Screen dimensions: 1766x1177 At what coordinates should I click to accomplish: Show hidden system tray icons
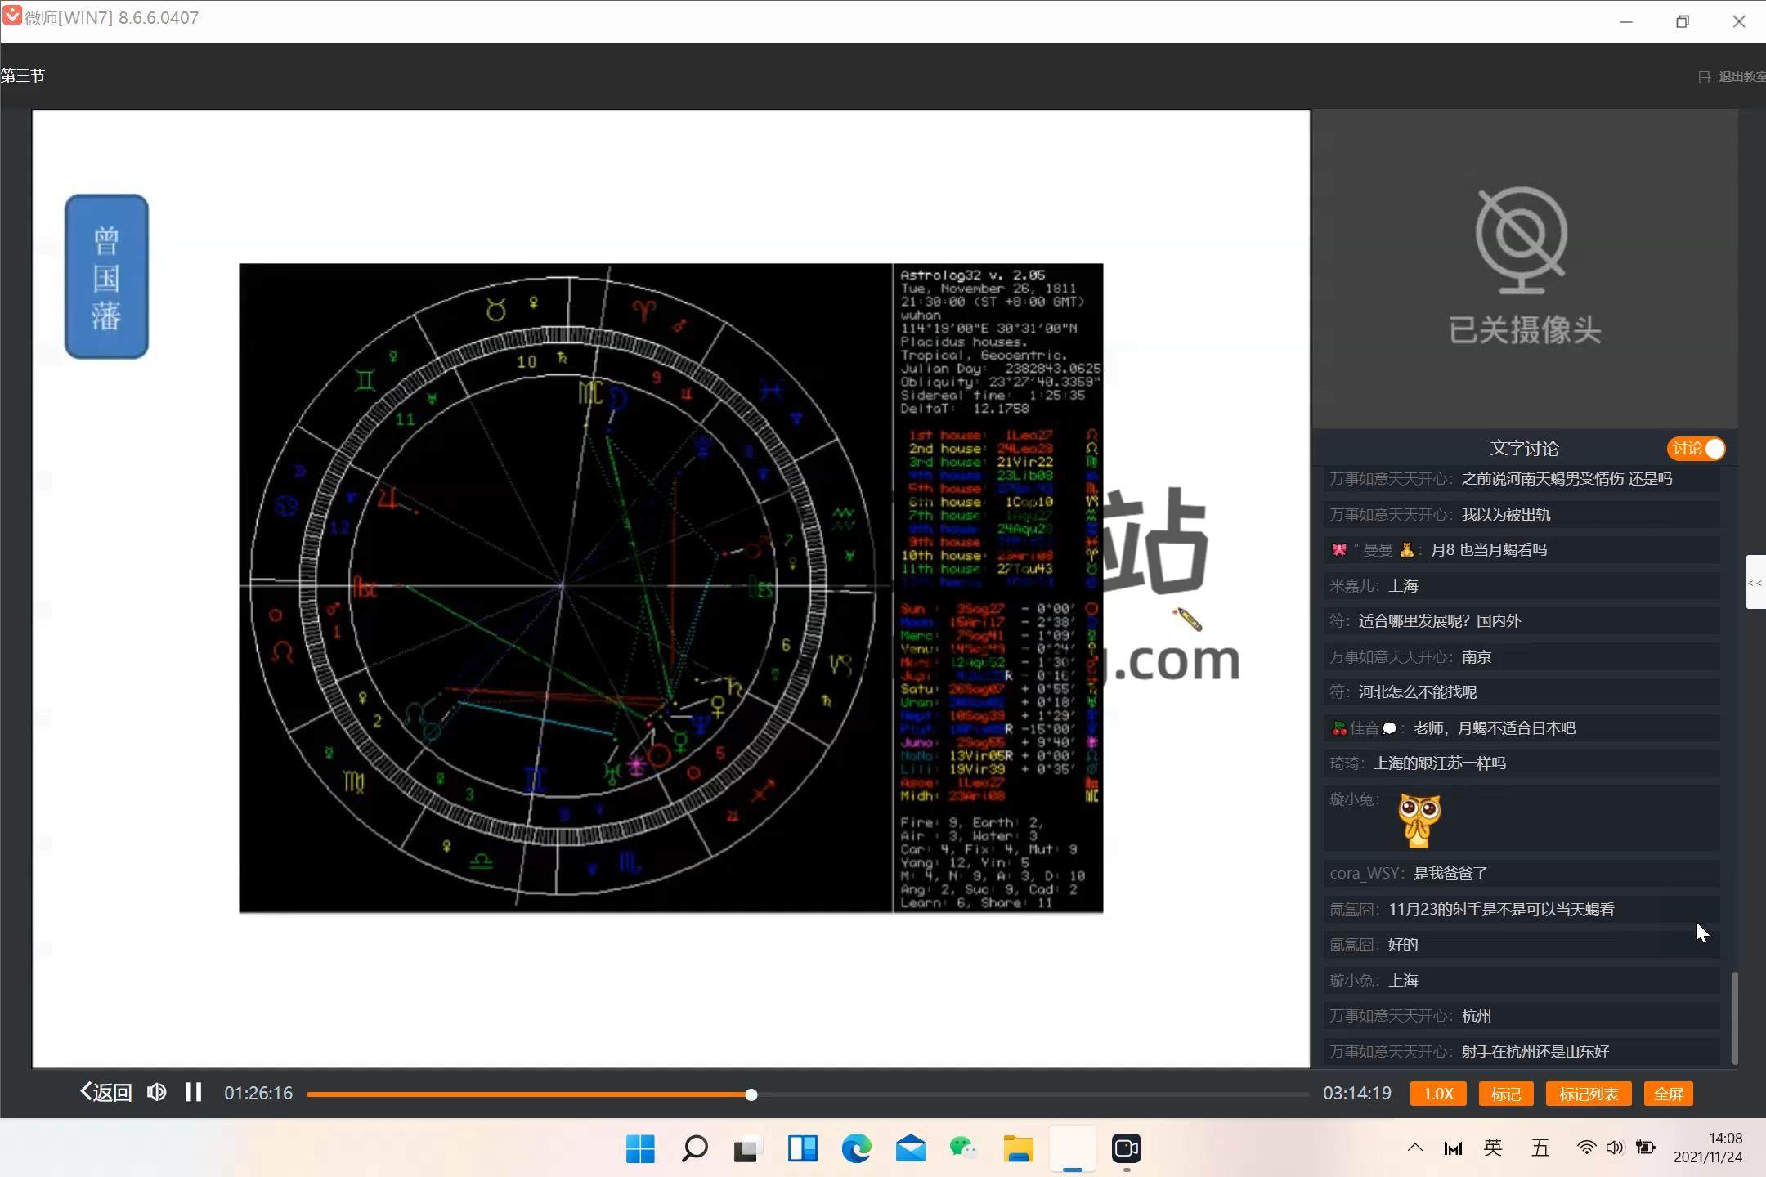click(1414, 1148)
